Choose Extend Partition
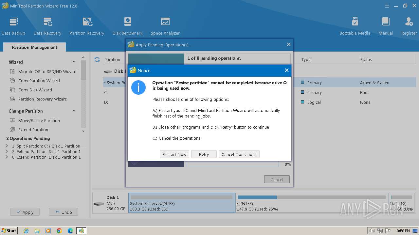The width and height of the screenshot is (419, 235). [33, 130]
